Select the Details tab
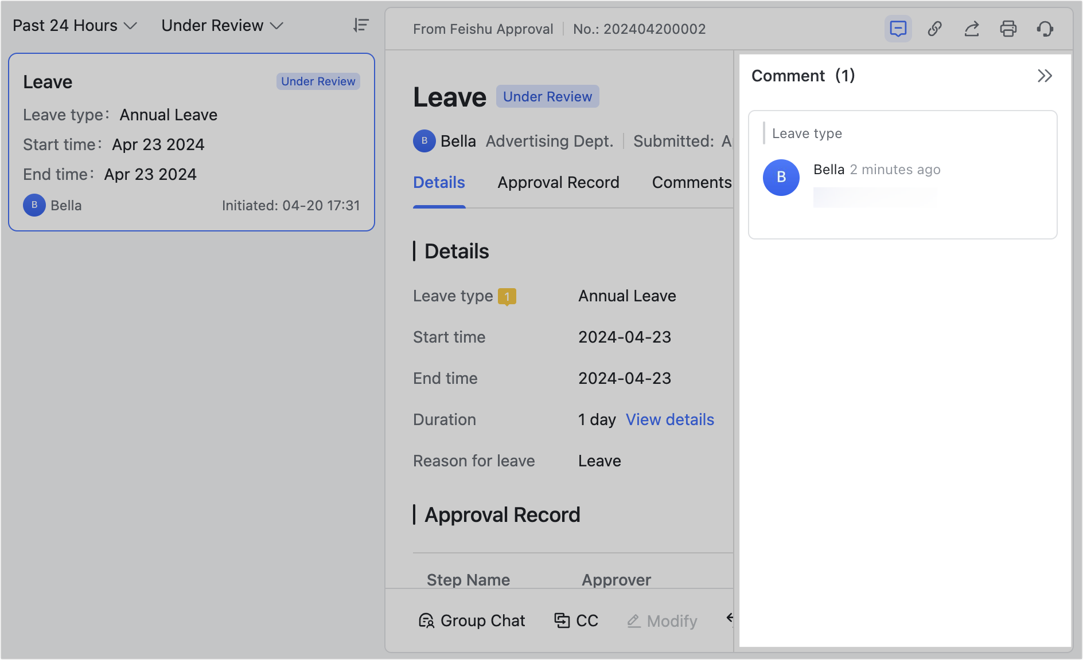The width and height of the screenshot is (1083, 660). pyautogui.click(x=439, y=182)
